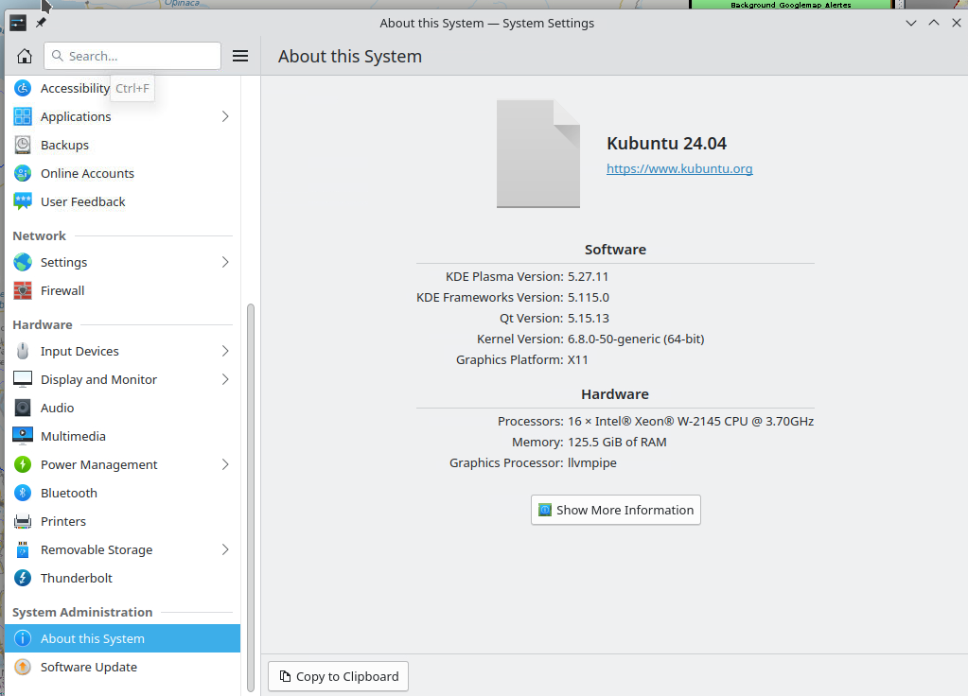Click the Accessibility icon in the sidebar

[23, 88]
